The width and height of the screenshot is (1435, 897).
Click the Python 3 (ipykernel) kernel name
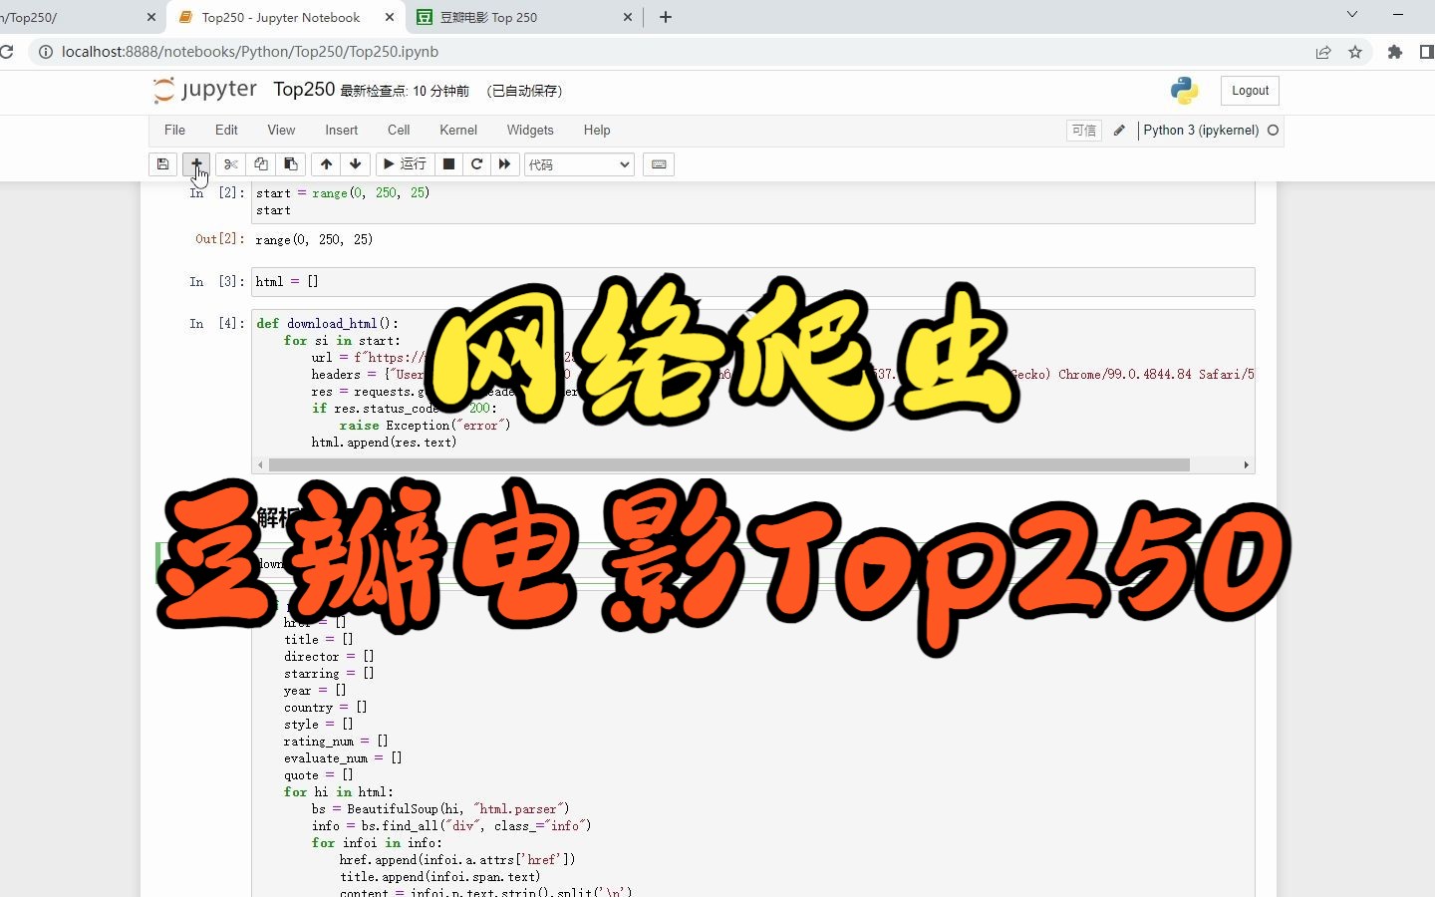click(1201, 131)
